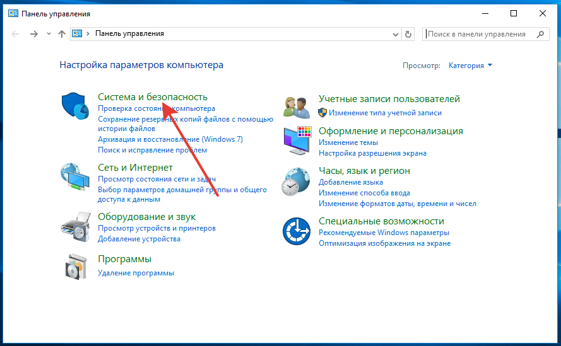Open Оформление и персонализация category
561x346 pixels.
tap(391, 131)
